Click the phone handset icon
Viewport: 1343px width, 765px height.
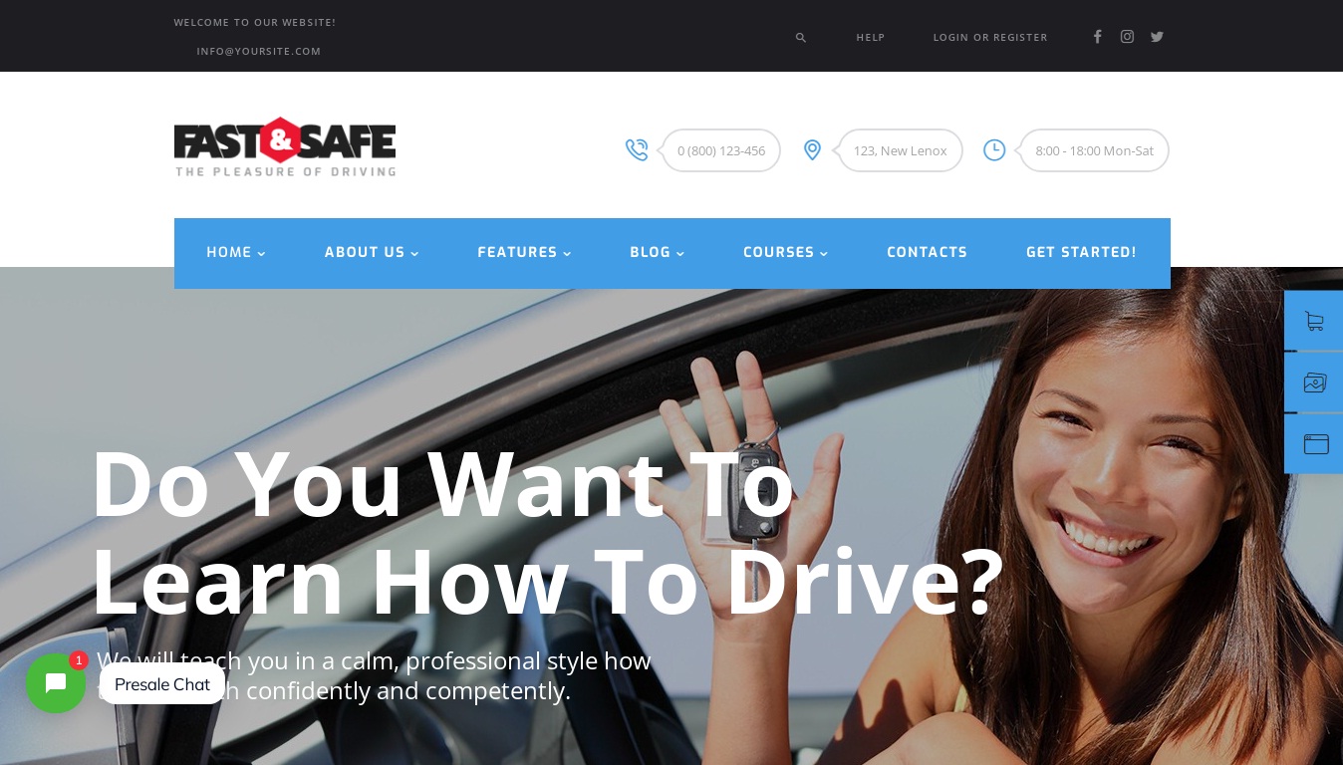tap(637, 150)
